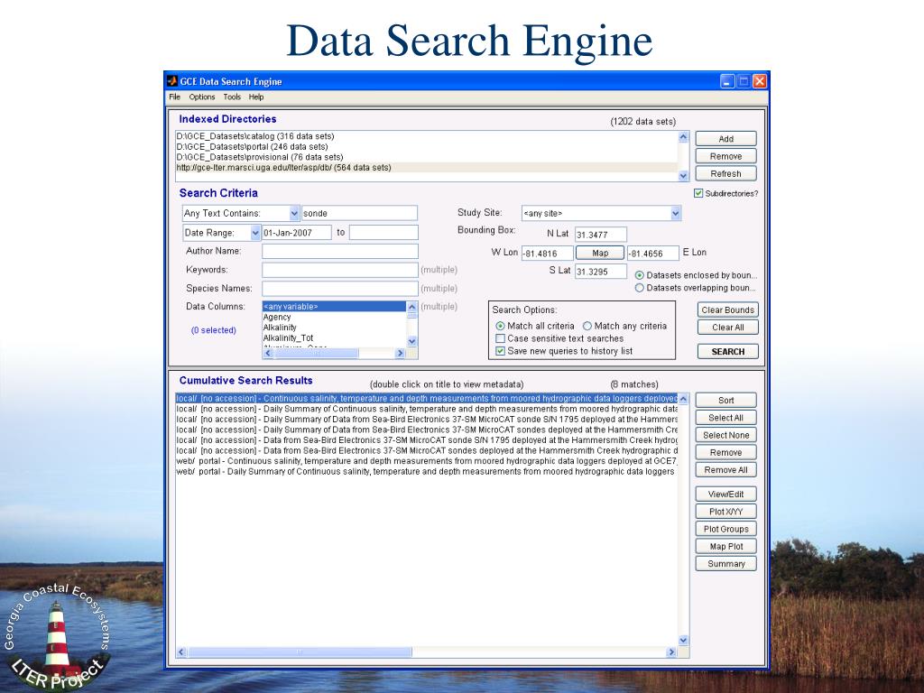Click the S Lat field 31.3295

pos(600,272)
